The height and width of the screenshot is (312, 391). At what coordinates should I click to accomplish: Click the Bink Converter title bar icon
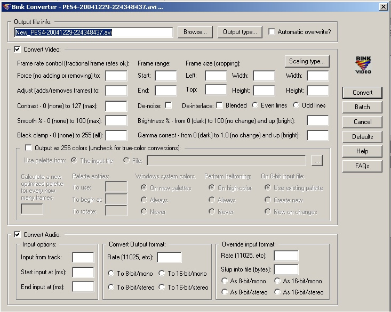tap(7, 7)
